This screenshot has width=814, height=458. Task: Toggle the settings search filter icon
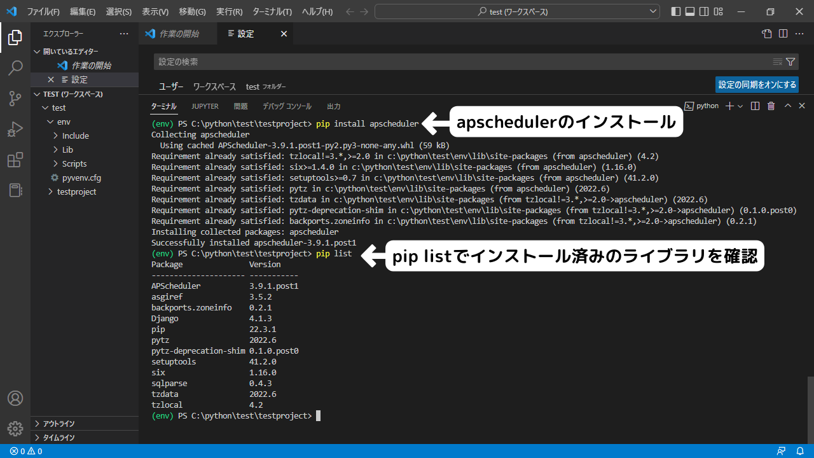click(790, 62)
